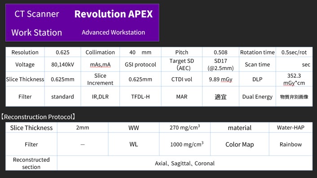Select the '適宜' MAR value
The width and height of the screenshot is (317, 178).
coord(220,97)
